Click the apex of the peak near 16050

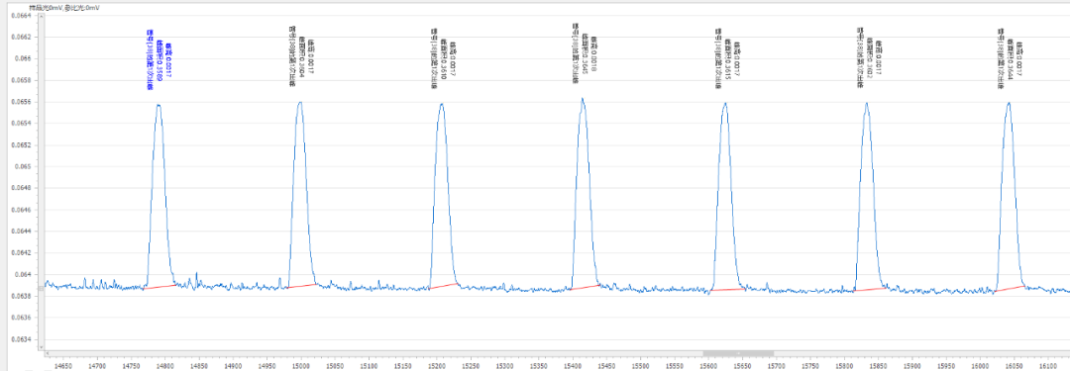click(x=1008, y=103)
